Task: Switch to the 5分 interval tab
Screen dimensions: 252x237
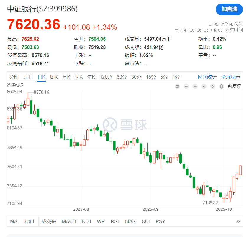Action: (164, 77)
